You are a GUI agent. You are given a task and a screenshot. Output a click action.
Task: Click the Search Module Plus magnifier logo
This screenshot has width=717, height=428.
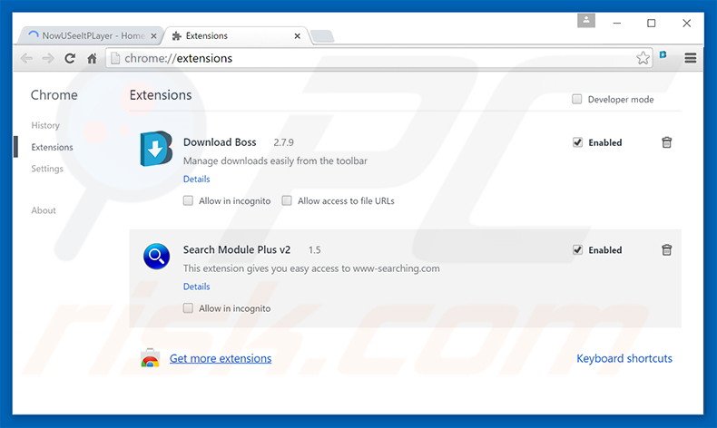point(156,257)
